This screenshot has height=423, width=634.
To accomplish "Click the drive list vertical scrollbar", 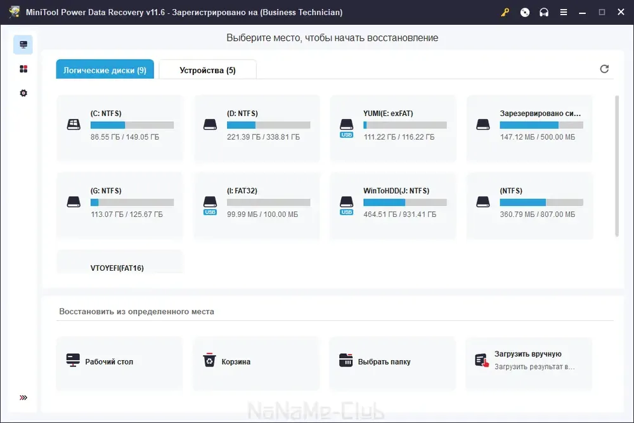I will (617, 166).
